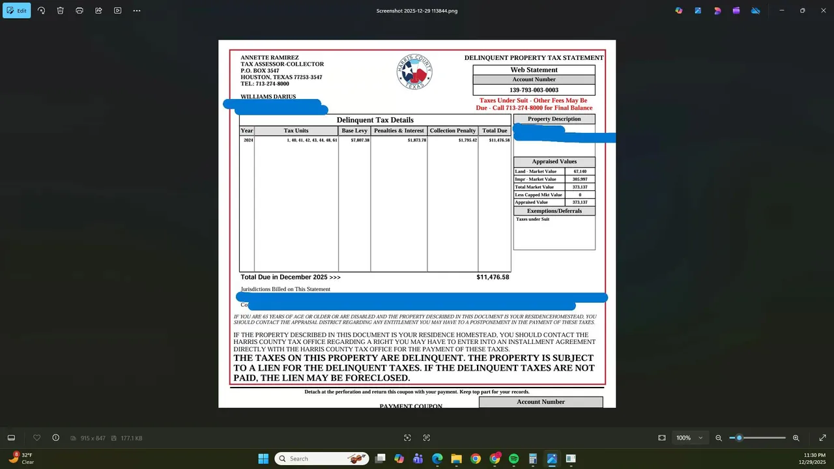Open Microsoft Teams on the taskbar

[x=418, y=459]
